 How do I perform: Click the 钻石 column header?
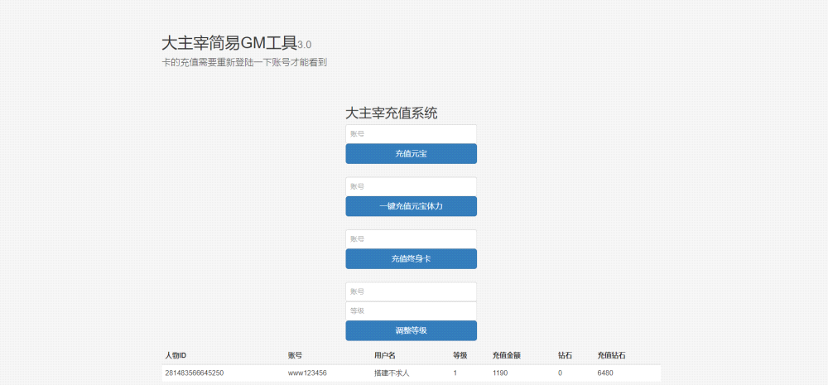[565, 355]
